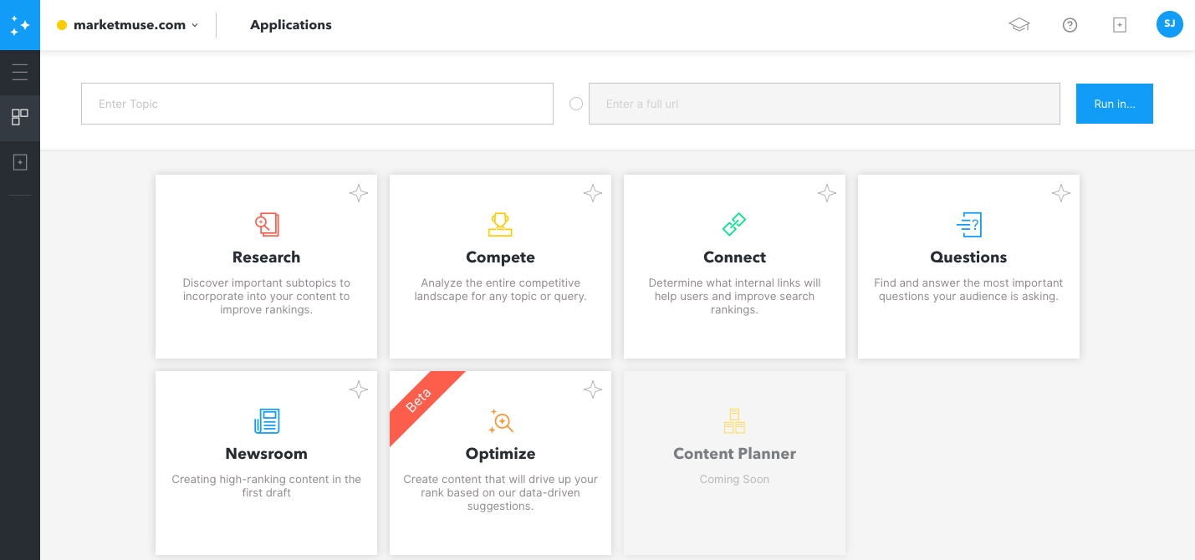Click the Research magnifier document icon
Image resolution: width=1195 pixels, height=560 pixels.
pyautogui.click(x=267, y=224)
